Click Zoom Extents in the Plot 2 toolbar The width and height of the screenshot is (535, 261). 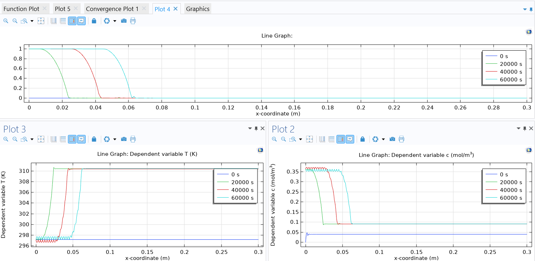point(309,139)
